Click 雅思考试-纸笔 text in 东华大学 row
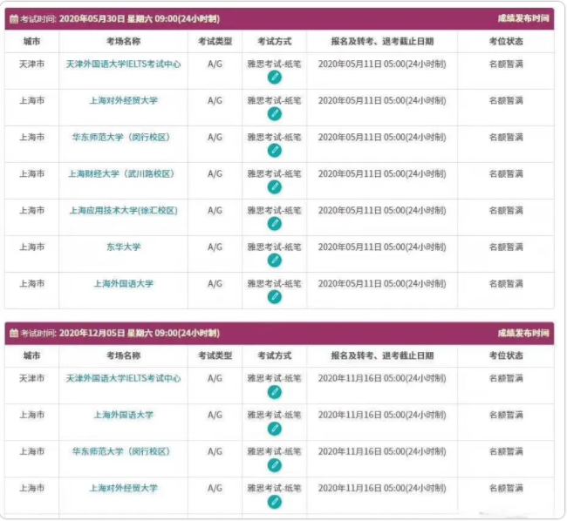The height and width of the screenshot is (521, 567). [274, 247]
